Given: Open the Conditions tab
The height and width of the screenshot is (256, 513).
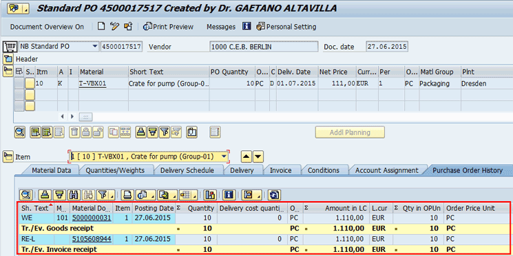Looking at the screenshot, I should tap(323, 170).
